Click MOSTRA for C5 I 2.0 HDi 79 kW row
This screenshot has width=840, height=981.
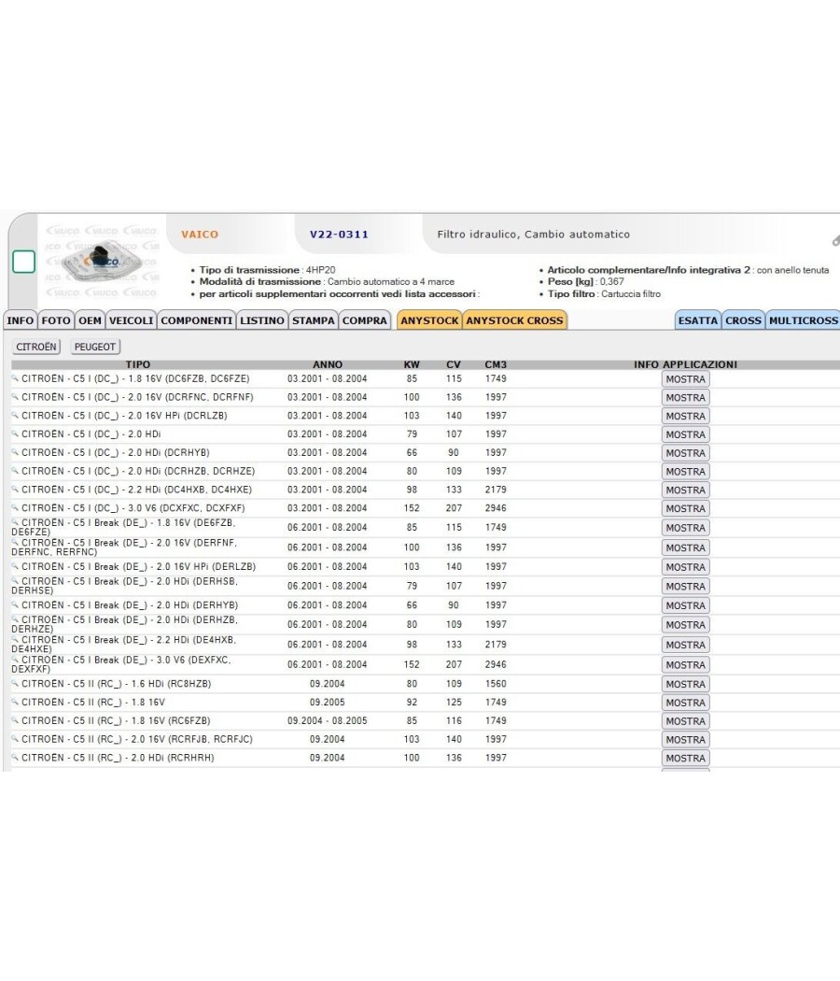coord(686,434)
